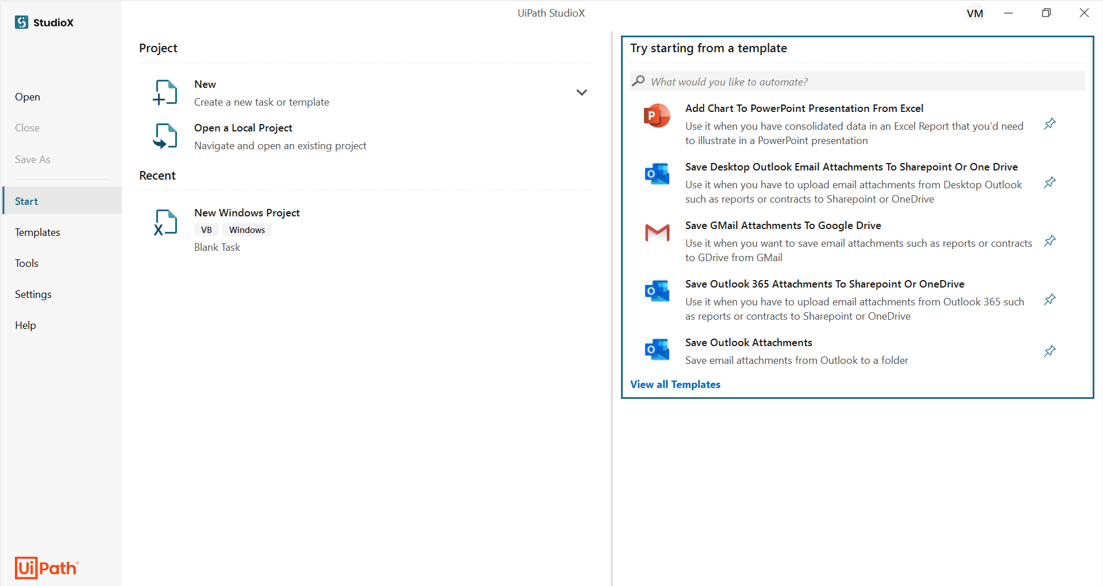The image size is (1103, 586).
Task: Open Save GMail Attachments To Google Drive template
Action: point(783,226)
